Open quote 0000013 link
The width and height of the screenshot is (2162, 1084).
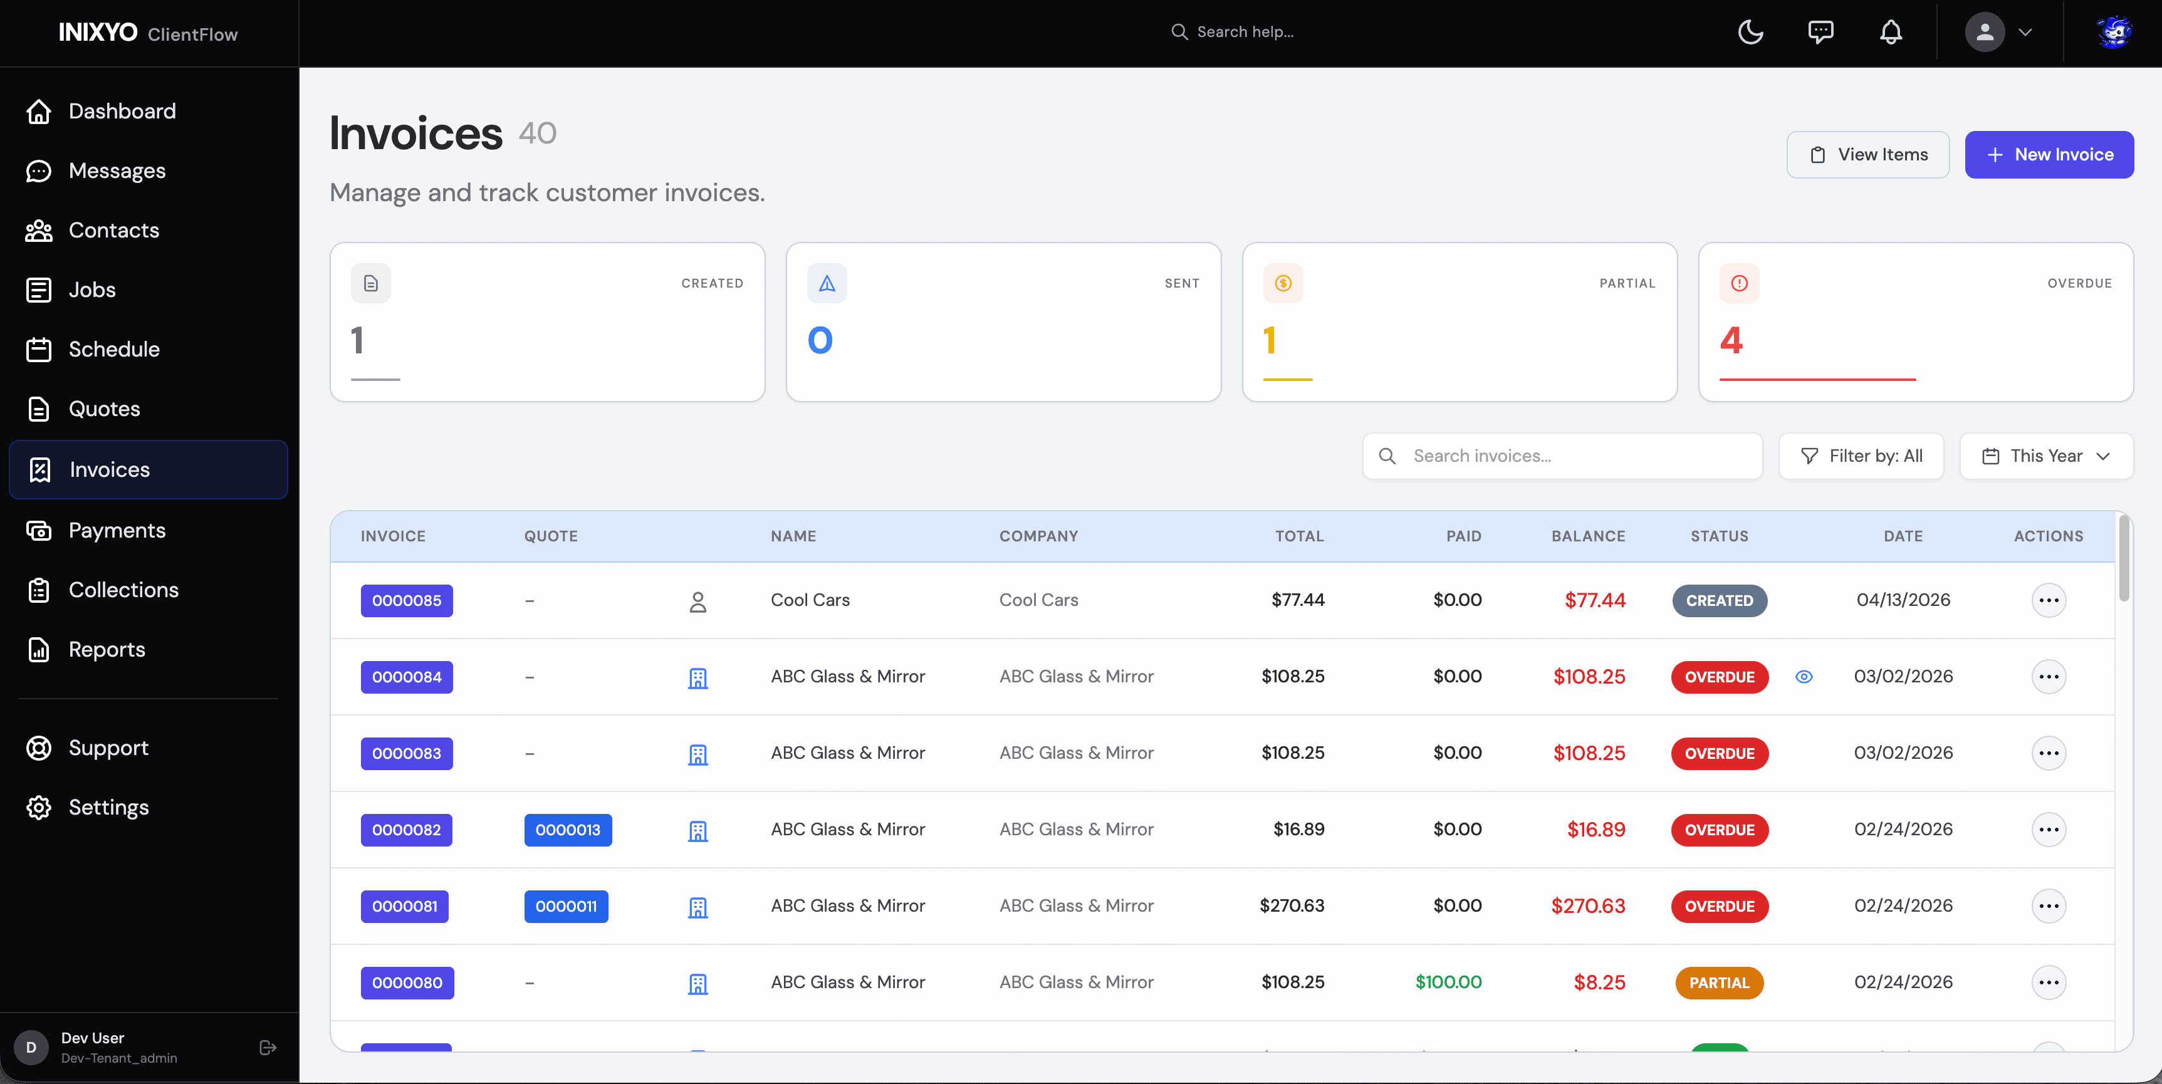tap(567, 830)
